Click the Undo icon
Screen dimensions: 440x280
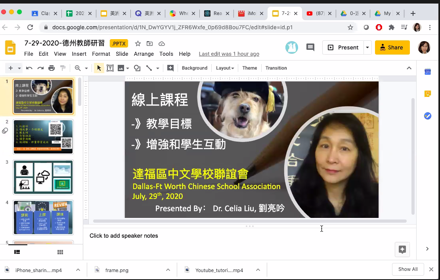28,68
